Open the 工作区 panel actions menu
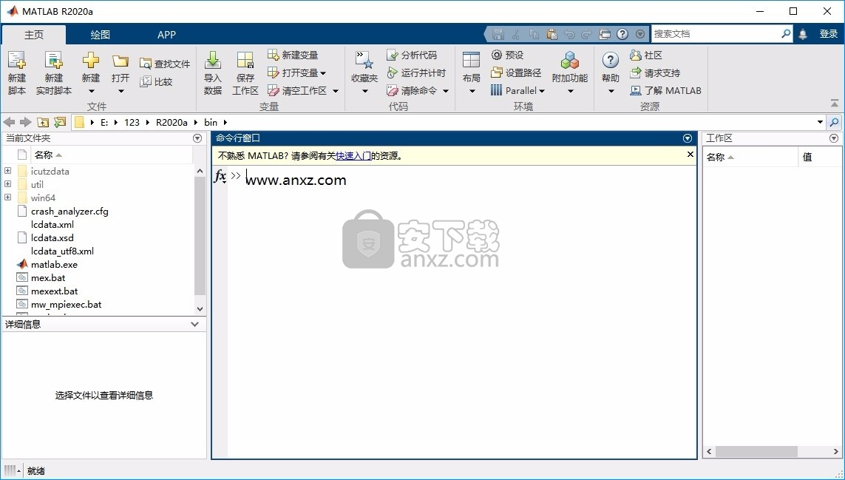 pyautogui.click(x=834, y=138)
